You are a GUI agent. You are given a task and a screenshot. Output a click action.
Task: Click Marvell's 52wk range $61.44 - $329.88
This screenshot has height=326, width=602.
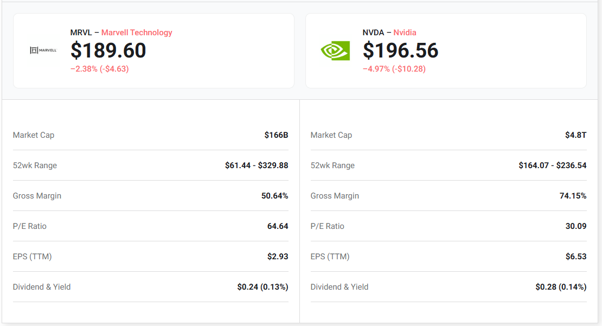tap(257, 165)
